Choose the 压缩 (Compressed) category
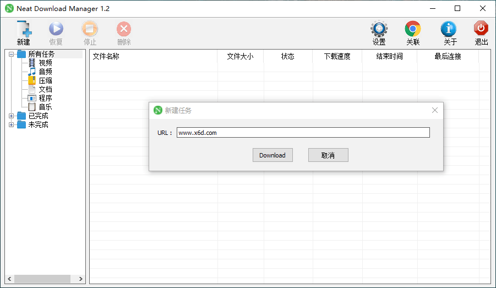Image resolution: width=496 pixels, height=288 pixels. click(45, 80)
